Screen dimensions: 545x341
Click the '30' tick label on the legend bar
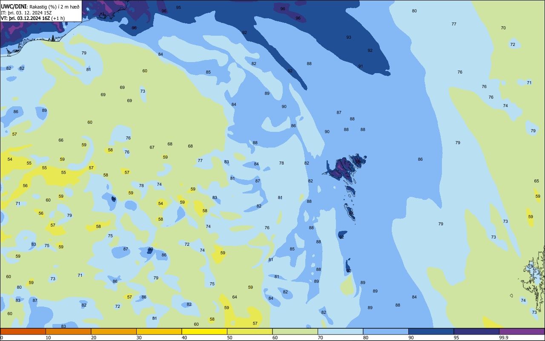[139, 338]
